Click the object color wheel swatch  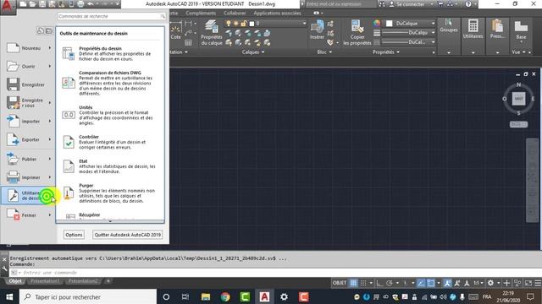[376, 24]
